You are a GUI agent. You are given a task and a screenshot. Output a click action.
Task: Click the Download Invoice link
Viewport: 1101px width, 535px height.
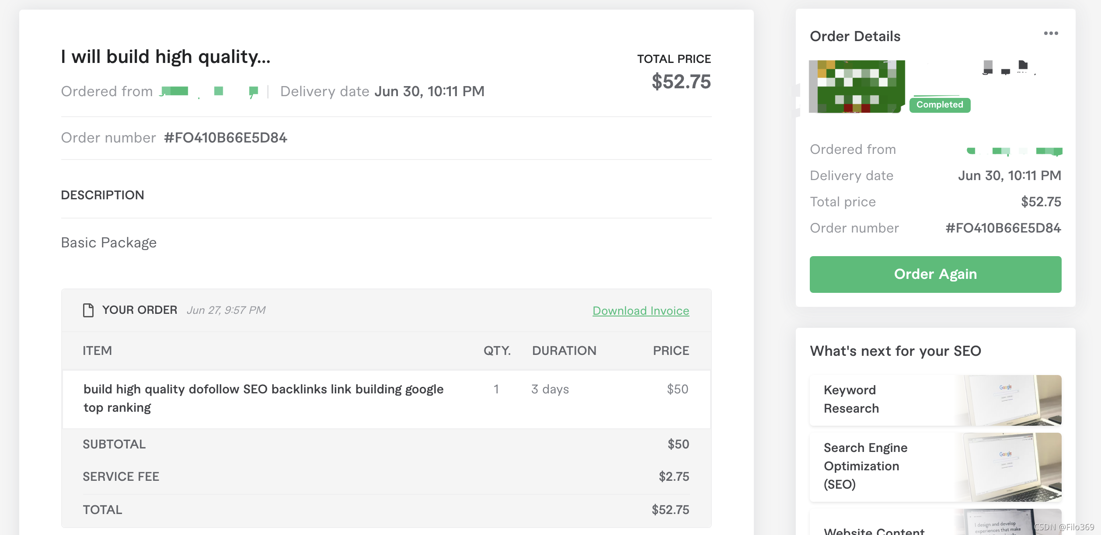(x=641, y=311)
